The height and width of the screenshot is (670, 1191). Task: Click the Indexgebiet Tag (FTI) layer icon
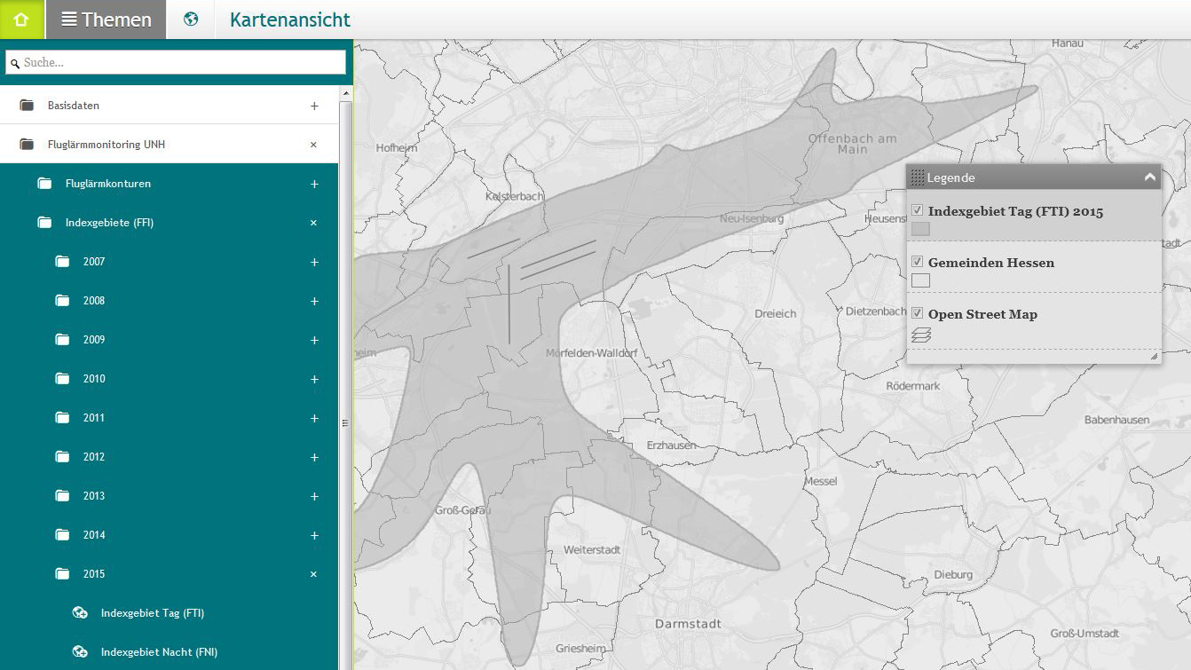80,613
